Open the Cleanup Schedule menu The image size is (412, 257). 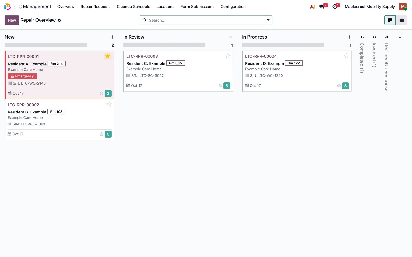tap(133, 7)
